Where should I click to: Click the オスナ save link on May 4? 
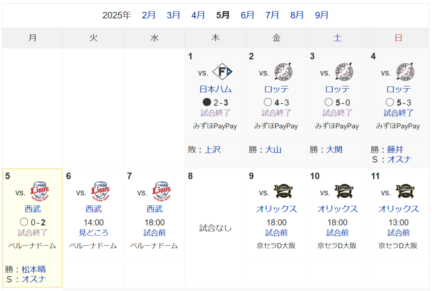click(x=399, y=159)
